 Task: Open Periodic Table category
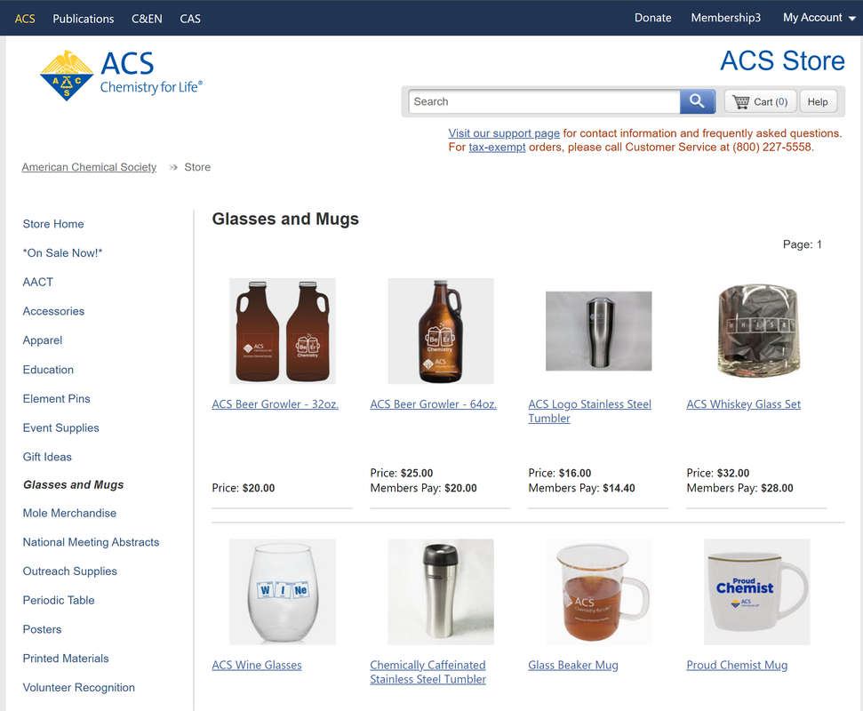(x=59, y=601)
